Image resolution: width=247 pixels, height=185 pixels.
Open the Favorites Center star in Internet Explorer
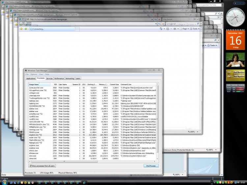click(21, 29)
